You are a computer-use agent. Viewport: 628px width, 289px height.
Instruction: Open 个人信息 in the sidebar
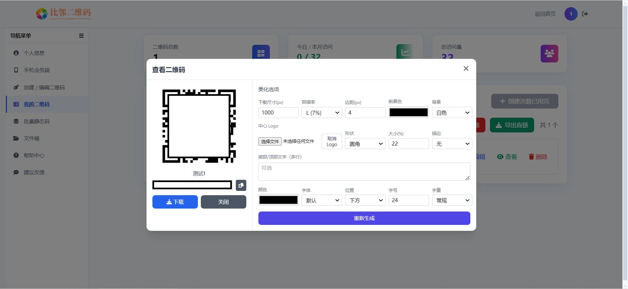coord(47,53)
